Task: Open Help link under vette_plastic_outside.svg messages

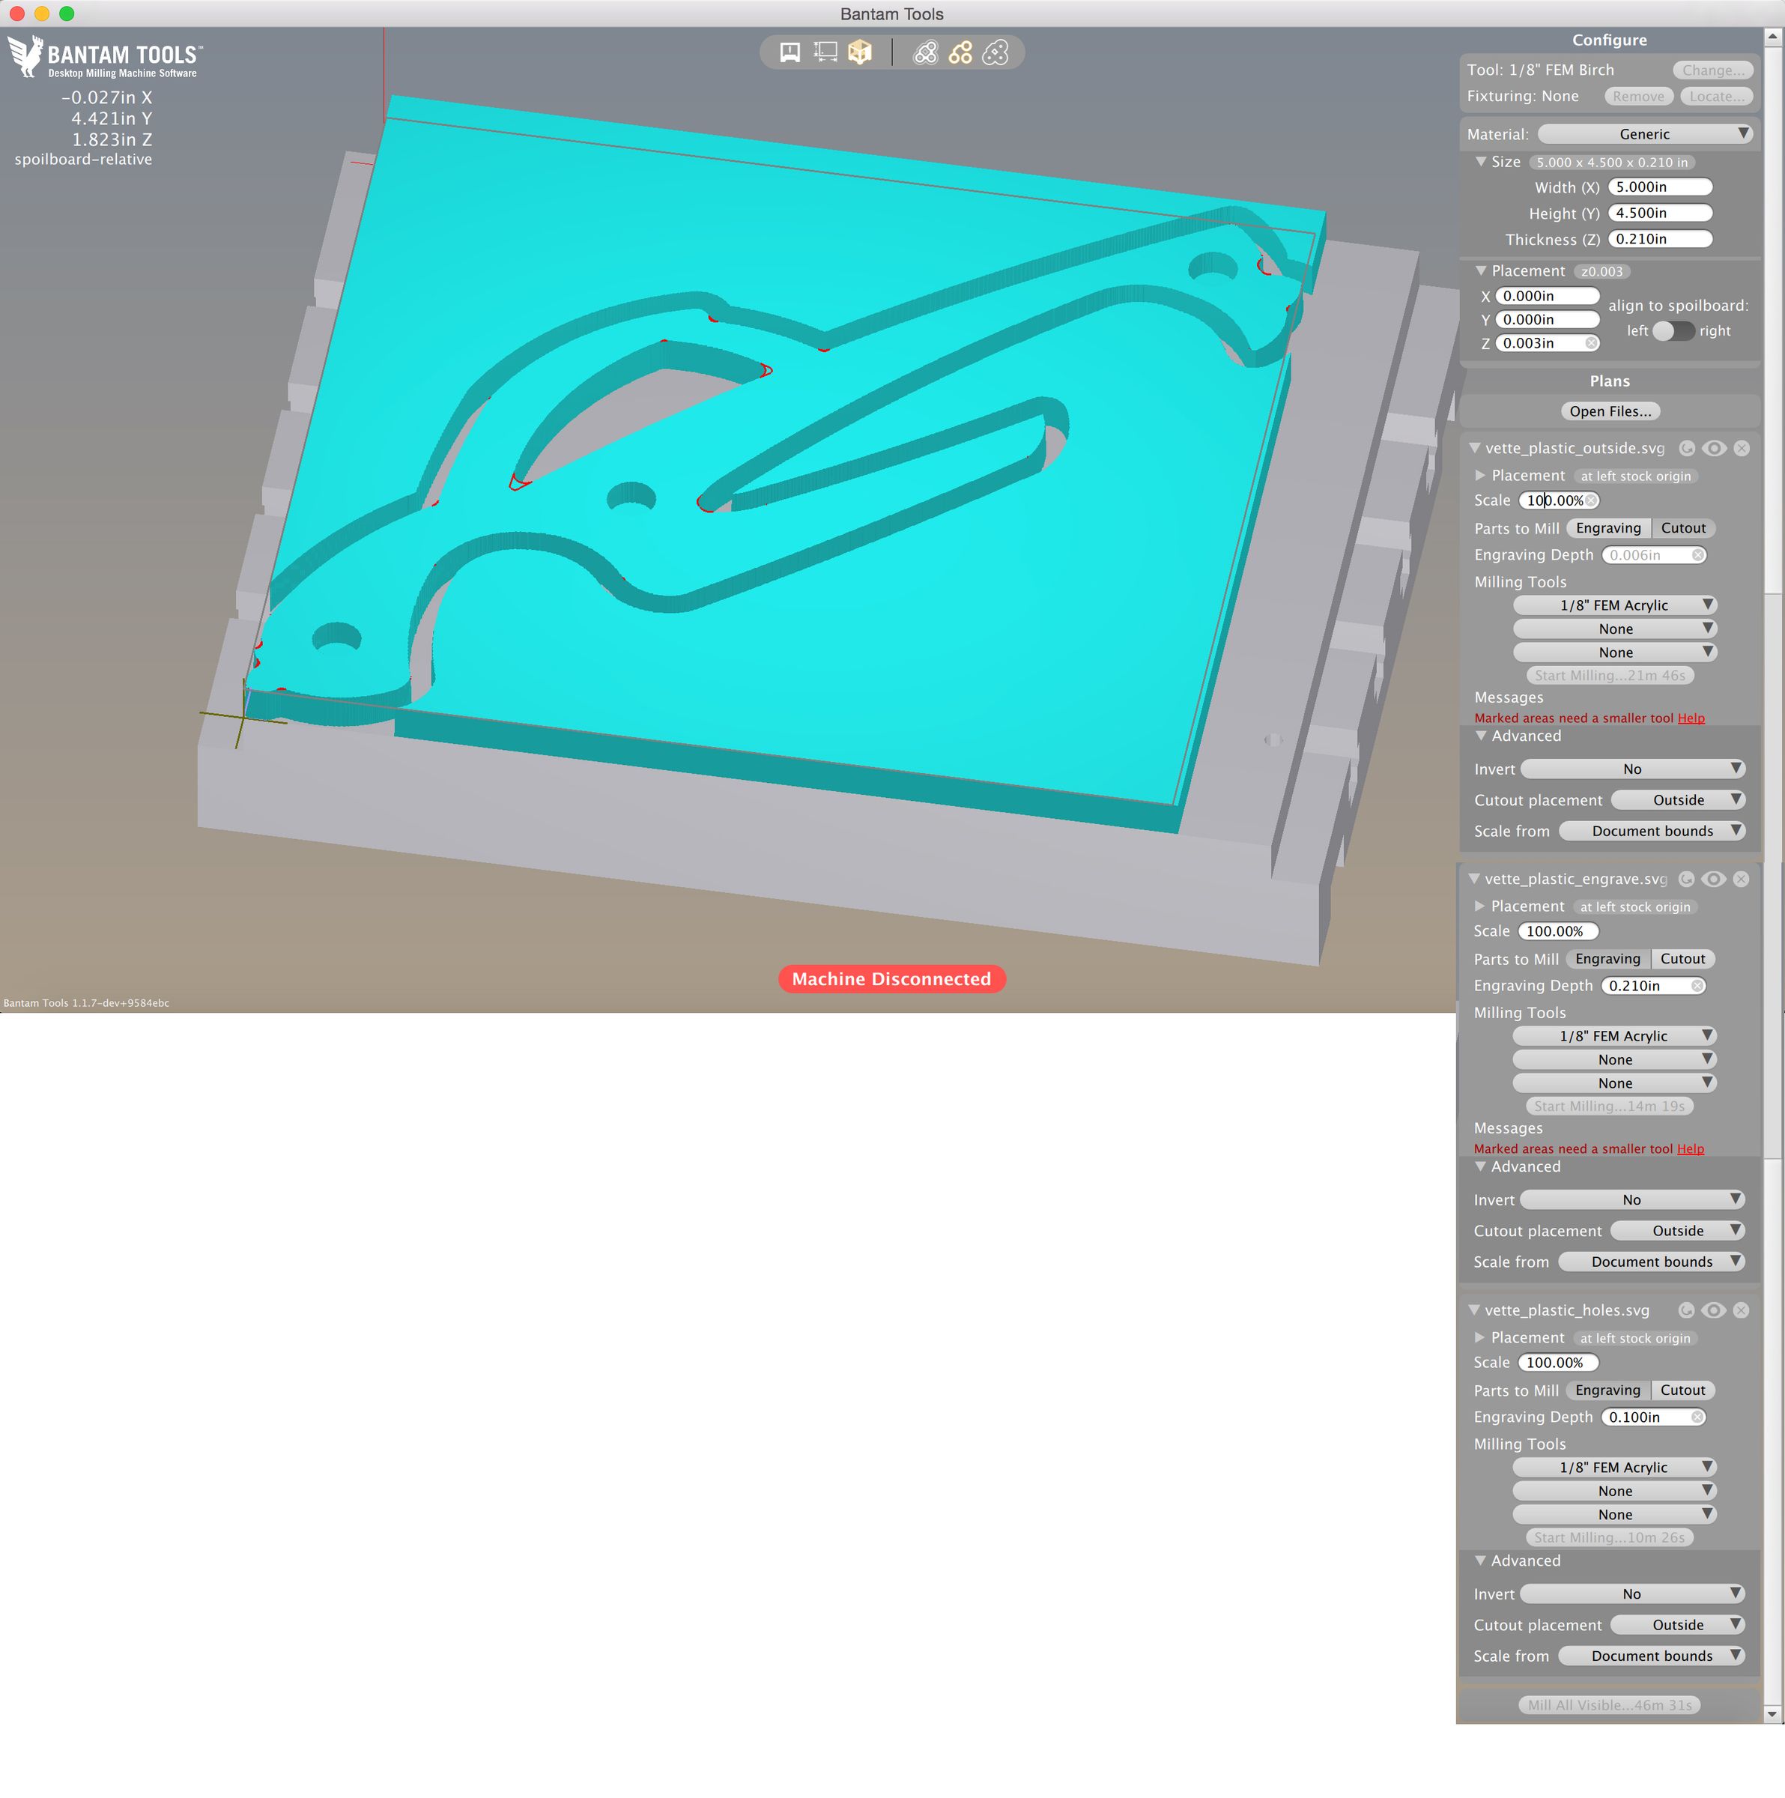Action: (1691, 718)
